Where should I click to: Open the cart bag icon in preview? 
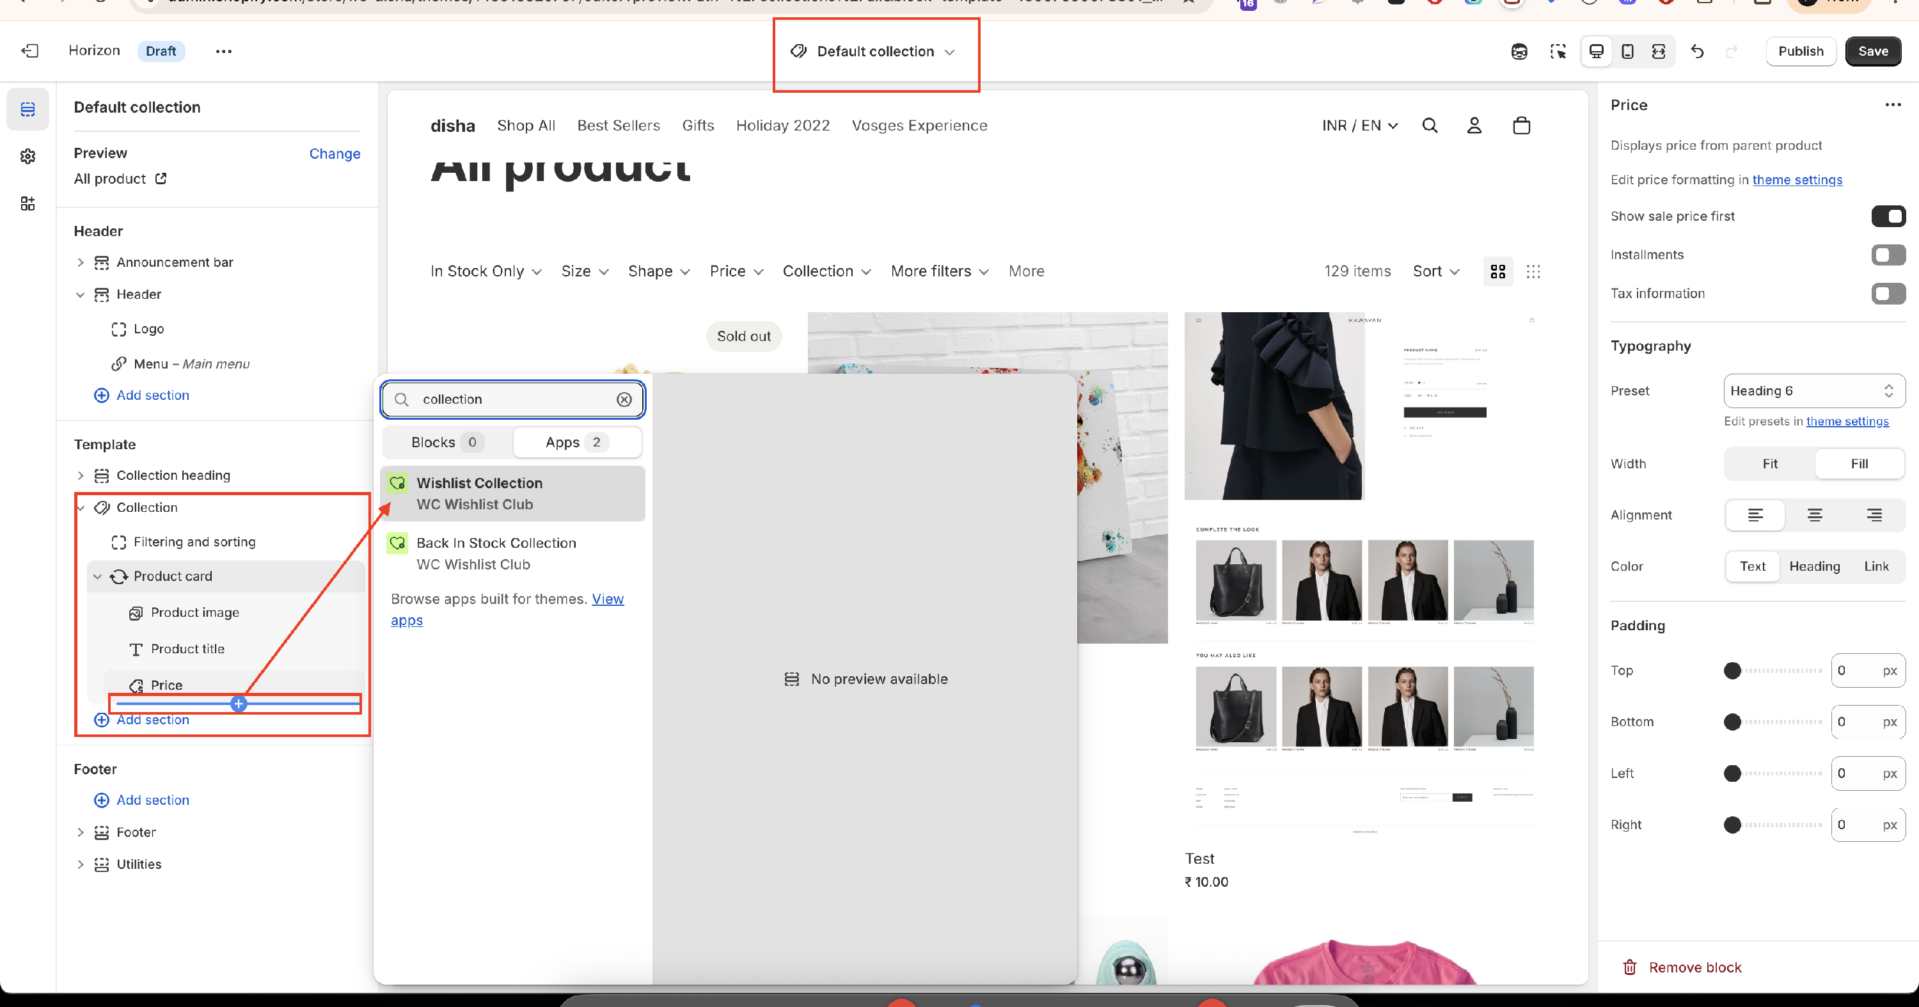point(1521,125)
